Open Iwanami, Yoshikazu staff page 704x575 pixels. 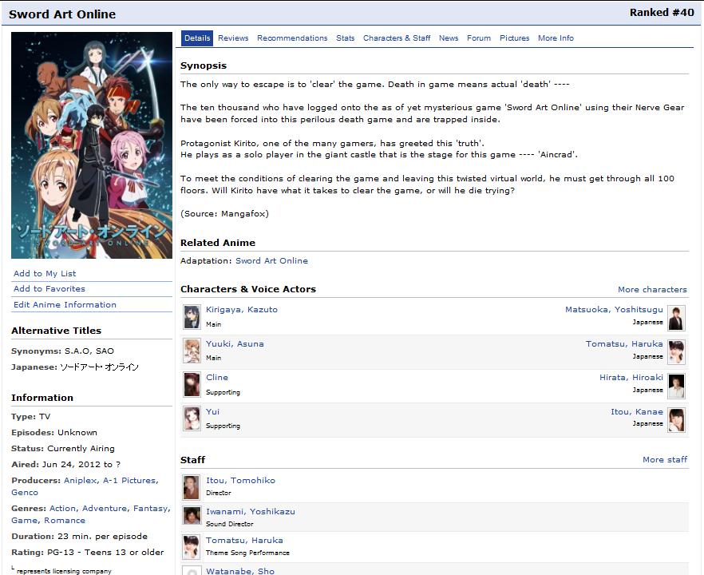point(251,511)
